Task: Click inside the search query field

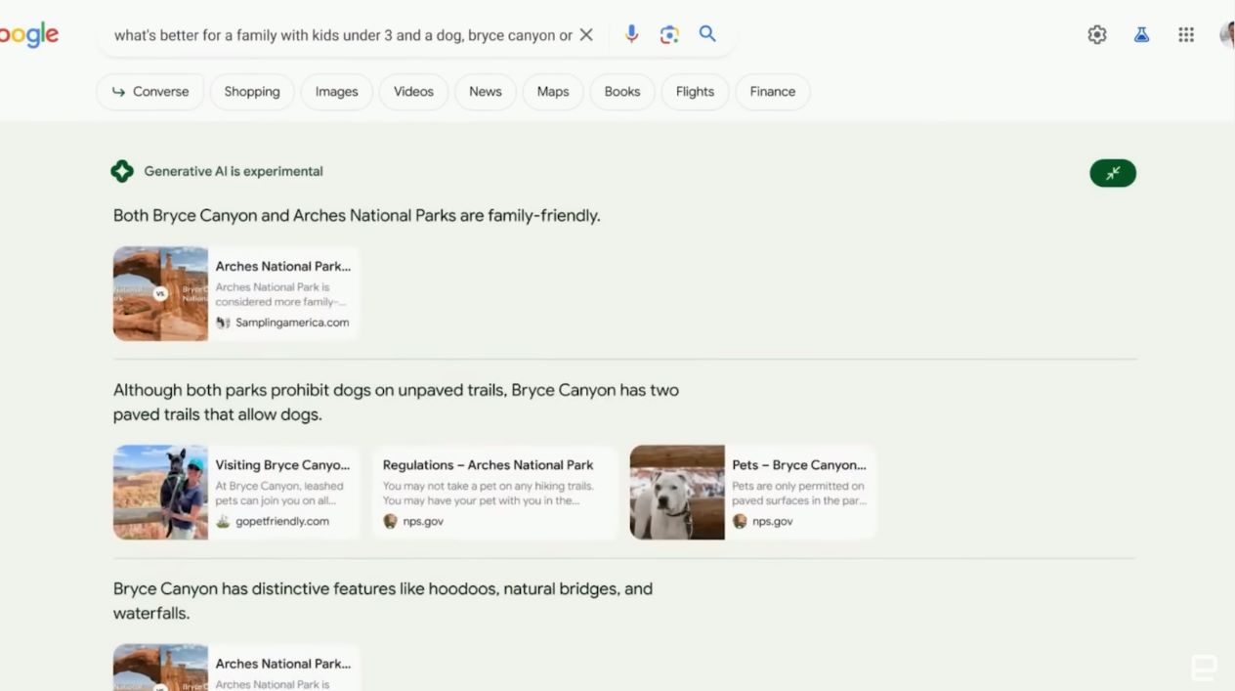Action: point(342,35)
